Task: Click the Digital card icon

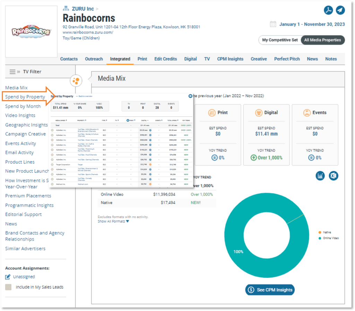Action: coord(259,113)
